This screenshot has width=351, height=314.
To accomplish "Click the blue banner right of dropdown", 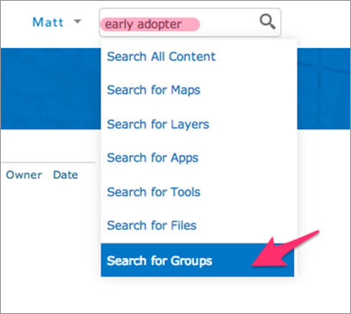I will tap(323, 89).
